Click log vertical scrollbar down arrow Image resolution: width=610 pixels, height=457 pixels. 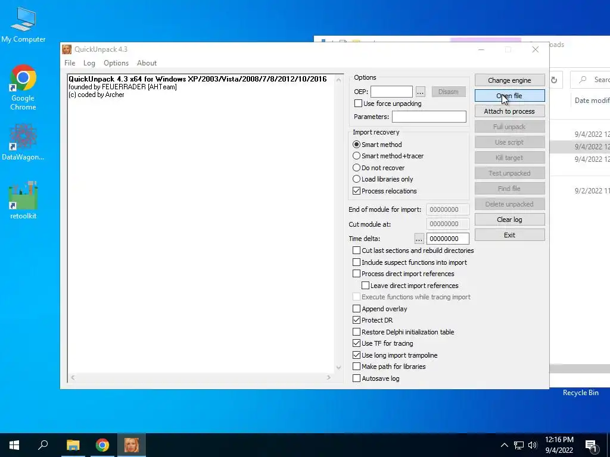[338, 368]
